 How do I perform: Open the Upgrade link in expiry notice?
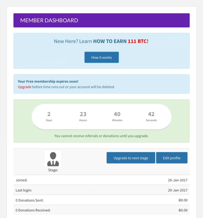pos(24,87)
